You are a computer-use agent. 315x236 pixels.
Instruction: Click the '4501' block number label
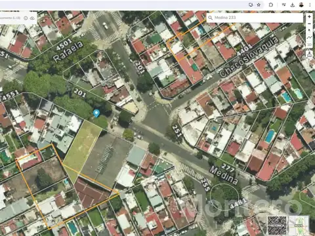64,45
